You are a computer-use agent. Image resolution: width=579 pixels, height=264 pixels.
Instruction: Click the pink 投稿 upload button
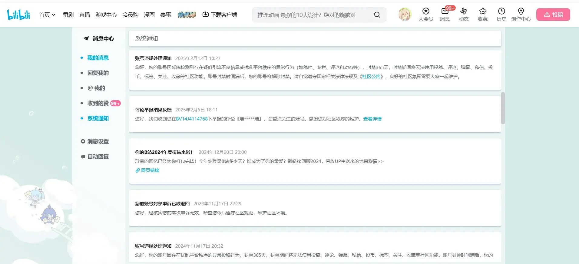[x=553, y=15]
